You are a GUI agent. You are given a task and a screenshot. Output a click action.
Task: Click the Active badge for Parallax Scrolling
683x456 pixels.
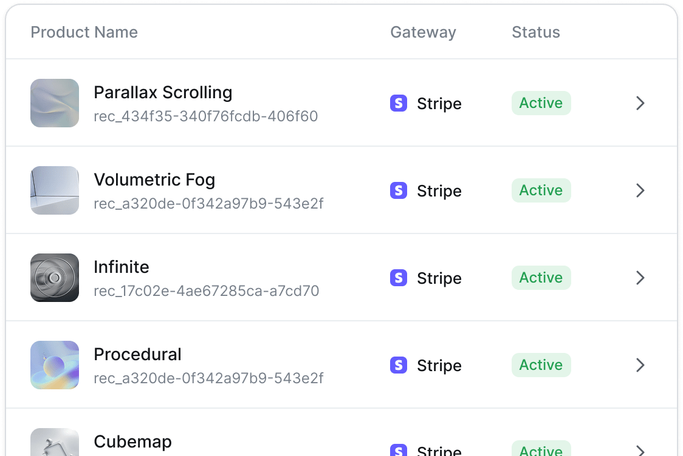(x=541, y=103)
